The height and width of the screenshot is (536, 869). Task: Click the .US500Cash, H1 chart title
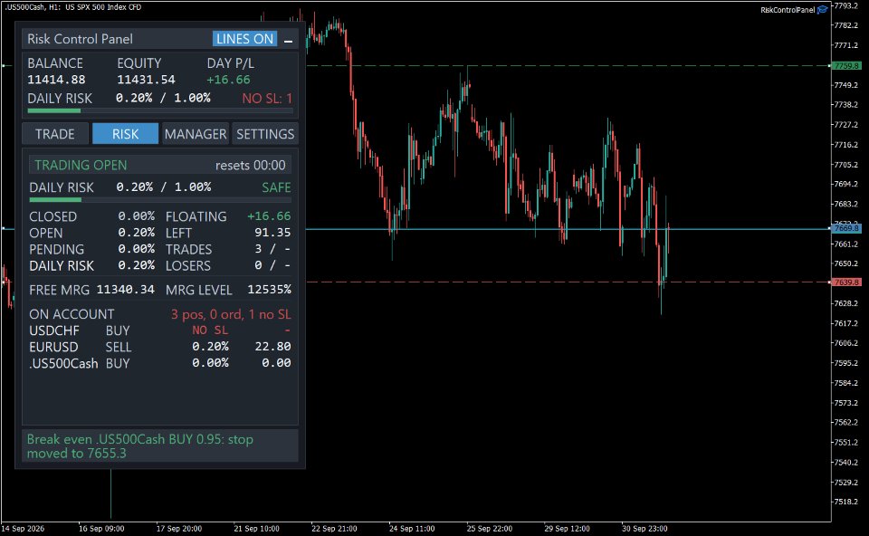tap(72, 7)
